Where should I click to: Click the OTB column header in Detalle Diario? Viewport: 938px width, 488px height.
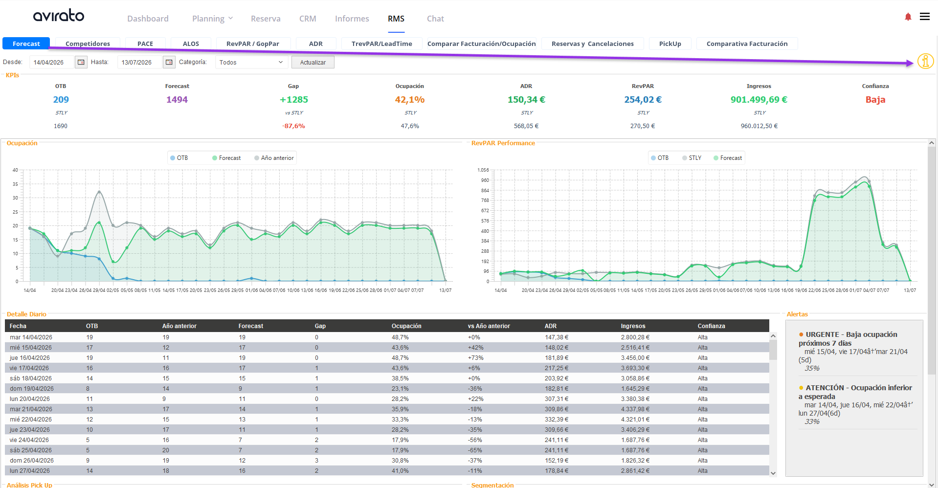tap(92, 326)
